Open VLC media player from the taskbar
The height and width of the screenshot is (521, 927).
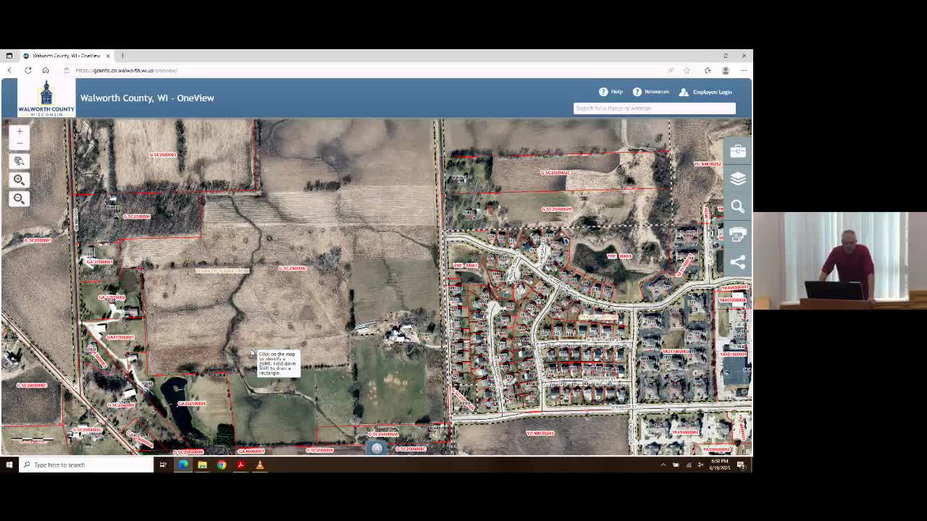pos(260,465)
